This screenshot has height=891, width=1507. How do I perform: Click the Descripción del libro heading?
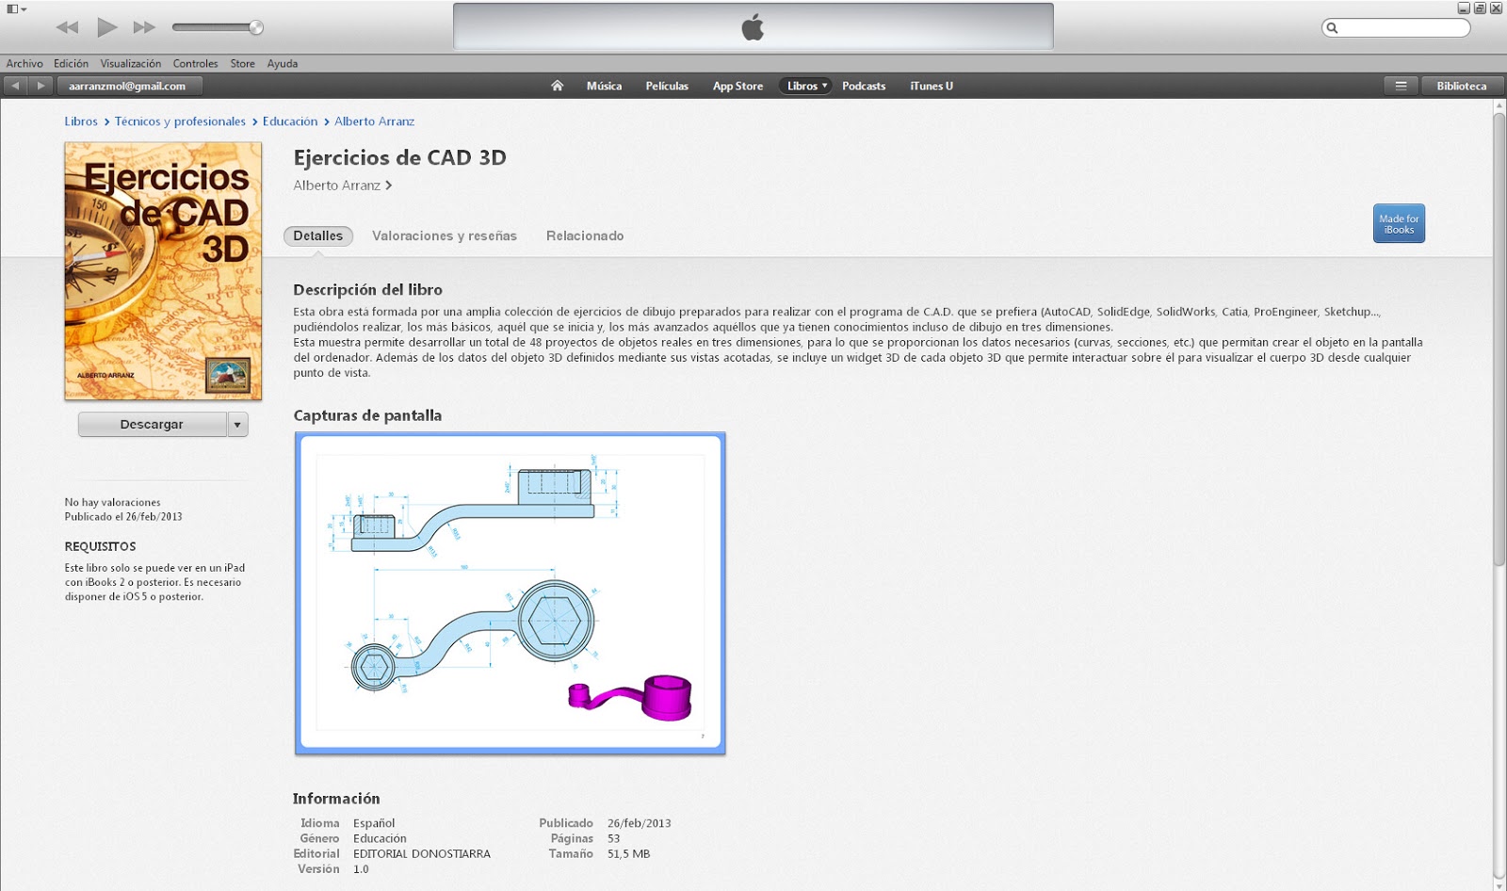click(367, 290)
